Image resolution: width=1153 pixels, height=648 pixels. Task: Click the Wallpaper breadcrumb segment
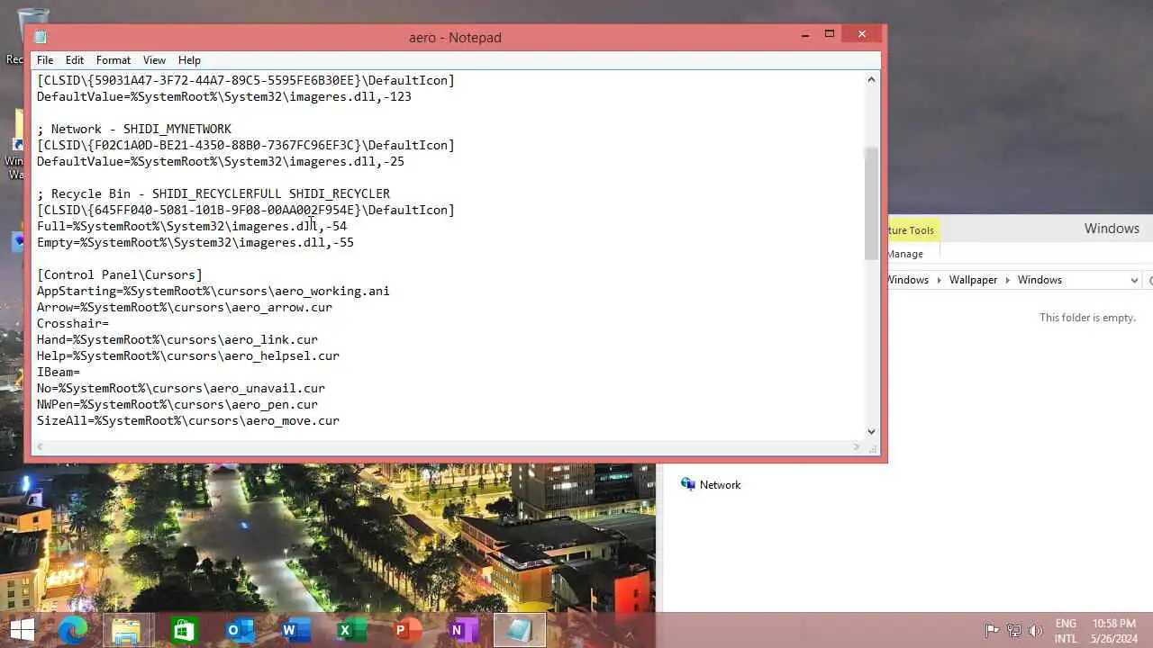click(x=973, y=280)
